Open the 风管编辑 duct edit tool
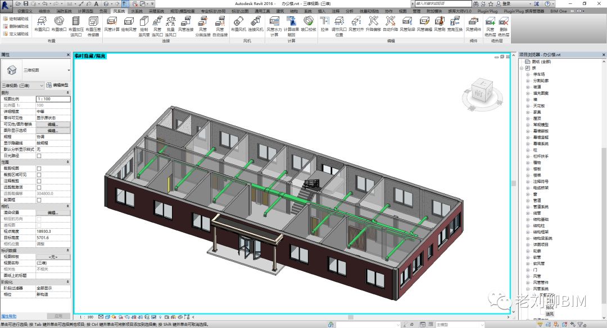Image resolution: width=607 pixels, height=328 pixels. [424, 24]
